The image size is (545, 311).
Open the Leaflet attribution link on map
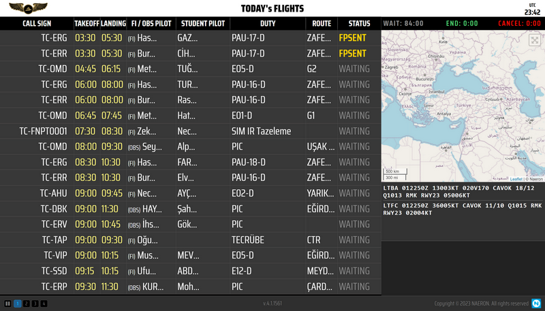tap(516, 179)
